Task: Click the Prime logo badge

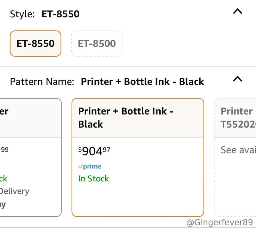Action: pyautogui.click(x=90, y=166)
